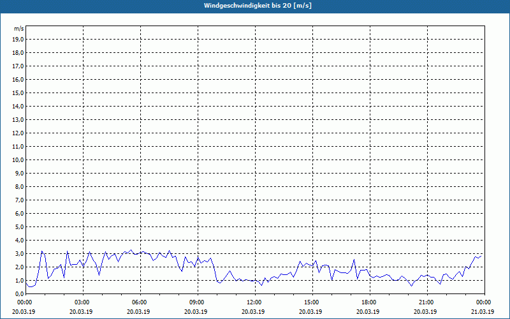Click the 20.03.19 date under 12:00

[x=254, y=311]
